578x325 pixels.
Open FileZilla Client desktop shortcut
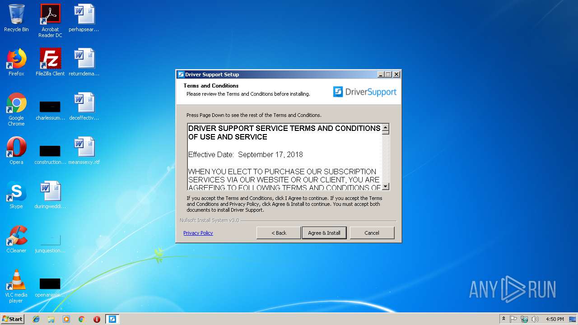[x=50, y=62]
